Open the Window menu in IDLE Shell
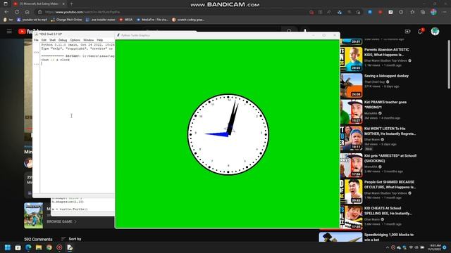 pyautogui.click(x=88, y=40)
